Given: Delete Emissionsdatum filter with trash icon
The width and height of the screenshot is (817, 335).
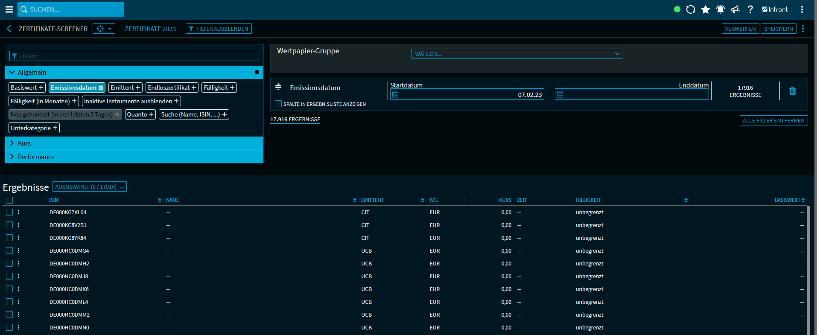Looking at the screenshot, I should [x=792, y=91].
